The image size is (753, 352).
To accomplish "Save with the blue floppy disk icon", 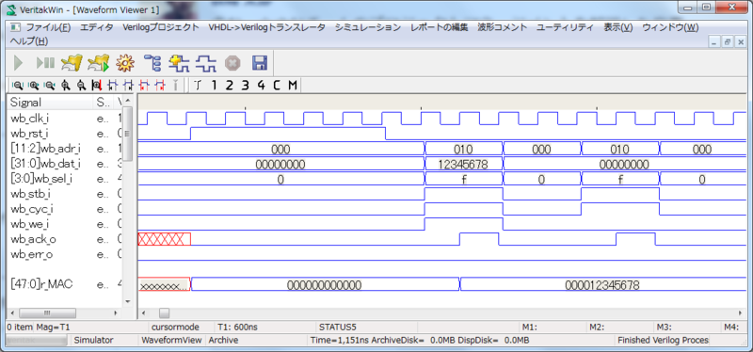I will (x=260, y=63).
